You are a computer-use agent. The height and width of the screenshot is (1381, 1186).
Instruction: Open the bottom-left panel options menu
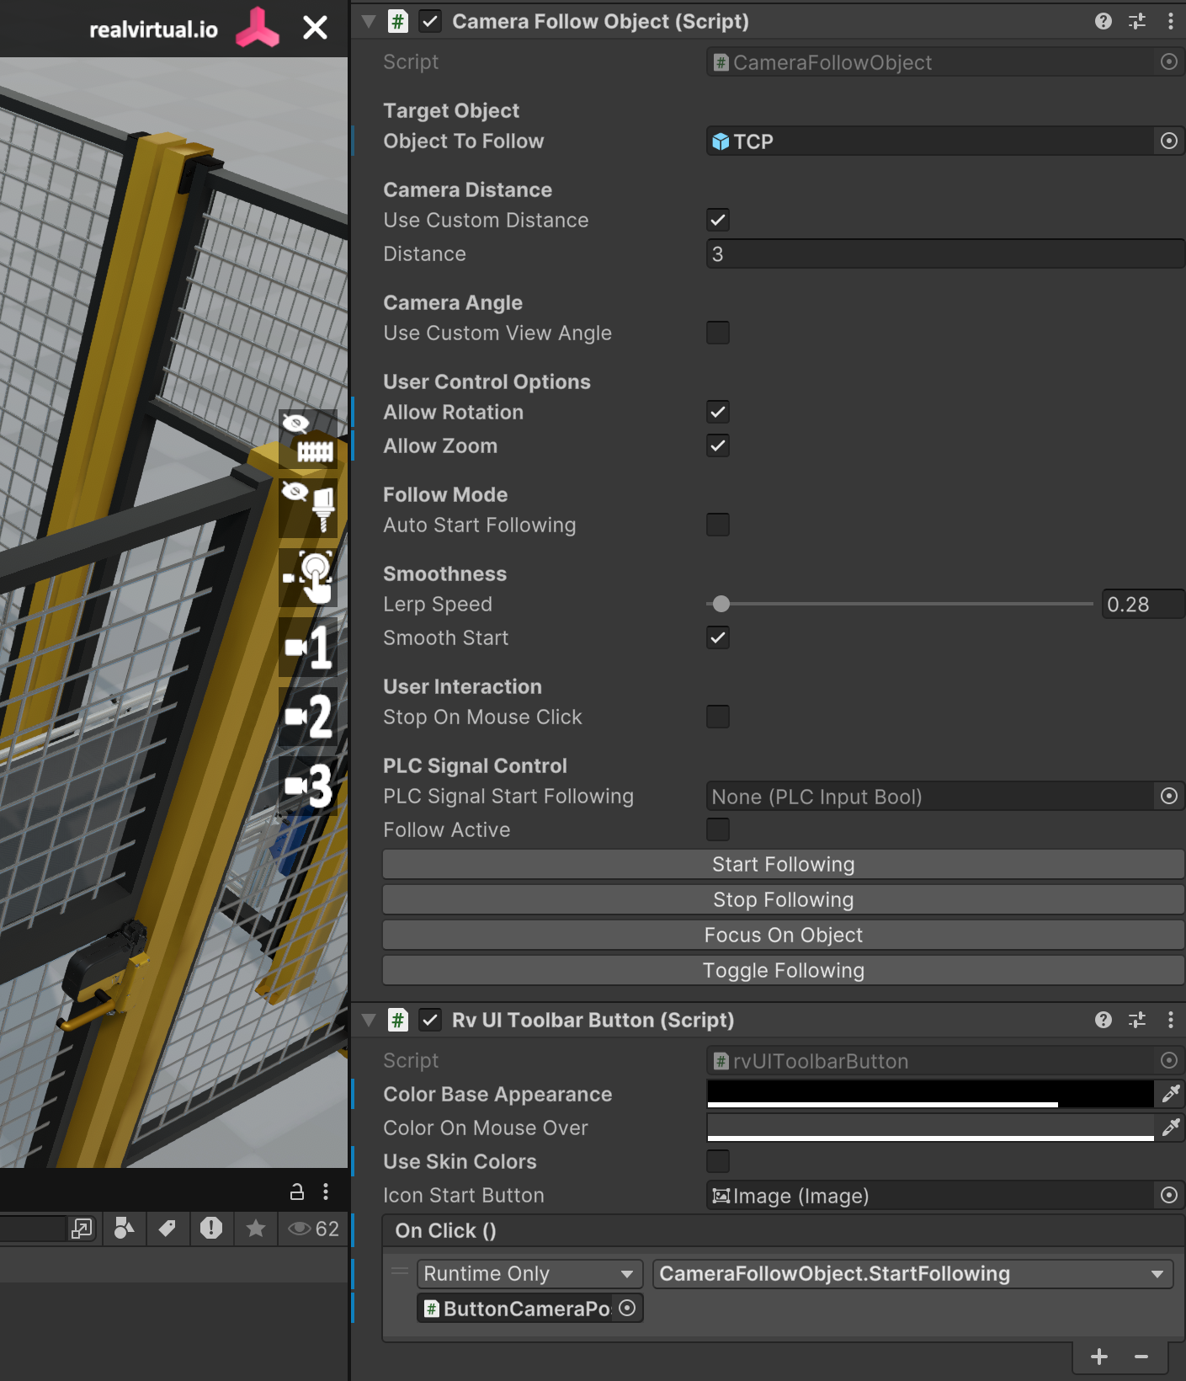pyautogui.click(x=326, y=1192)
